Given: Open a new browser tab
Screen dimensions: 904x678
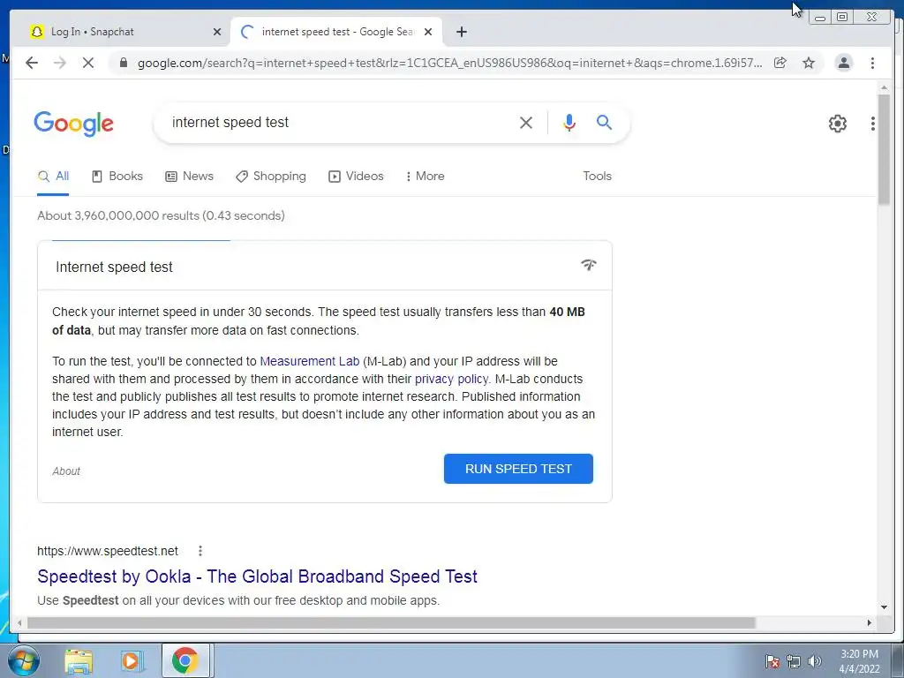Looking at the screenshot, I should [461, 32].
